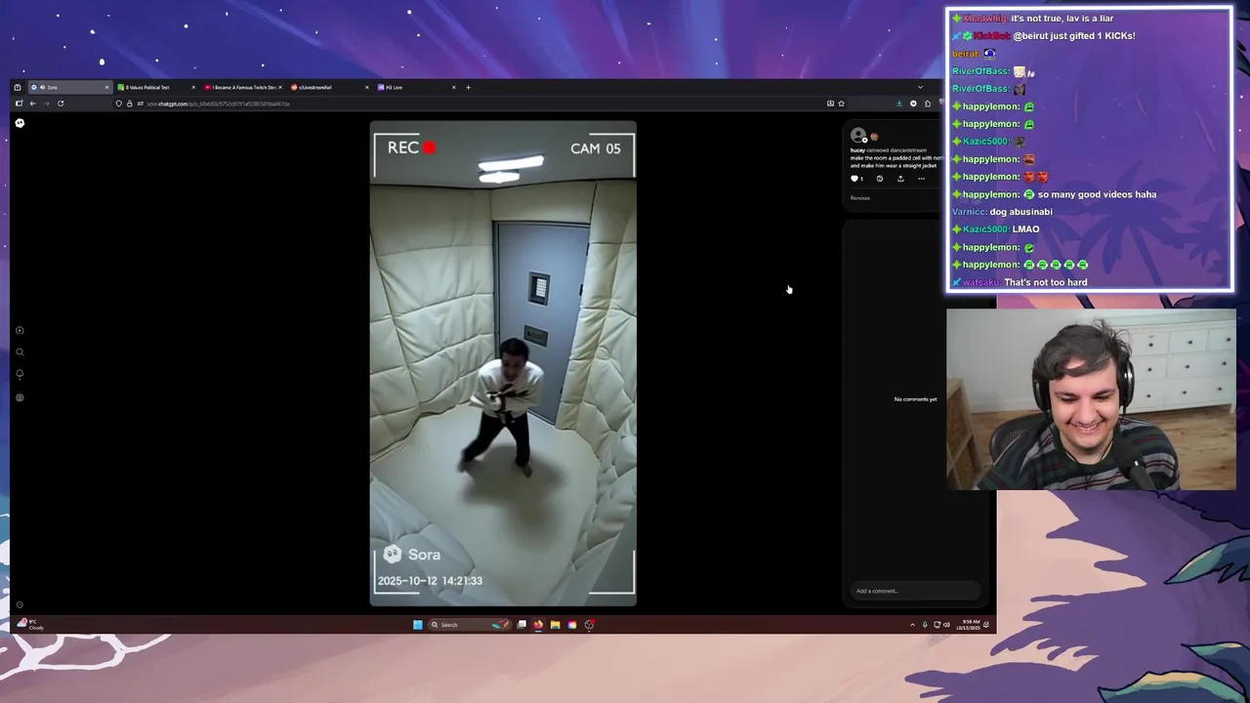The height and width of the screenshot is (703, 1250).
Task: Open the post's three-dots more menu
Action: (921, 179)
